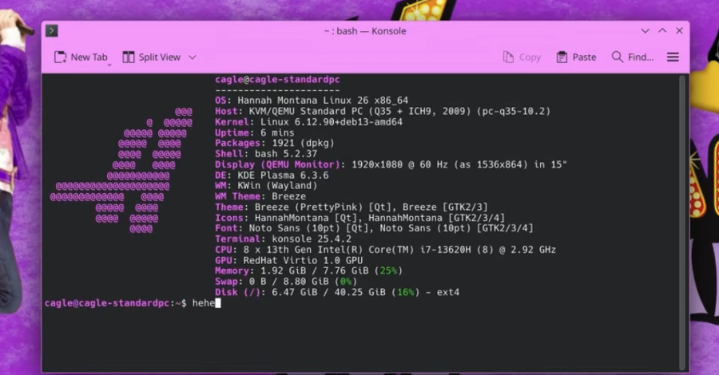
Task: Click the 'Shell: bash 5.2.37' line
Action: 266,154
